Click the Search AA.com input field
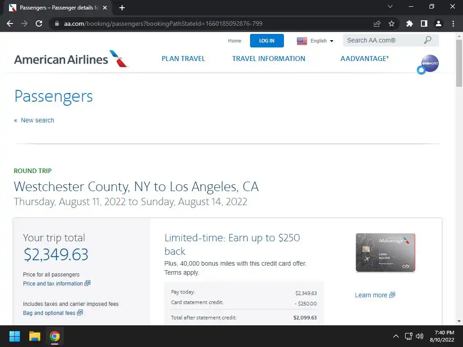Screen dimensions: 463x347 point(382,40)
